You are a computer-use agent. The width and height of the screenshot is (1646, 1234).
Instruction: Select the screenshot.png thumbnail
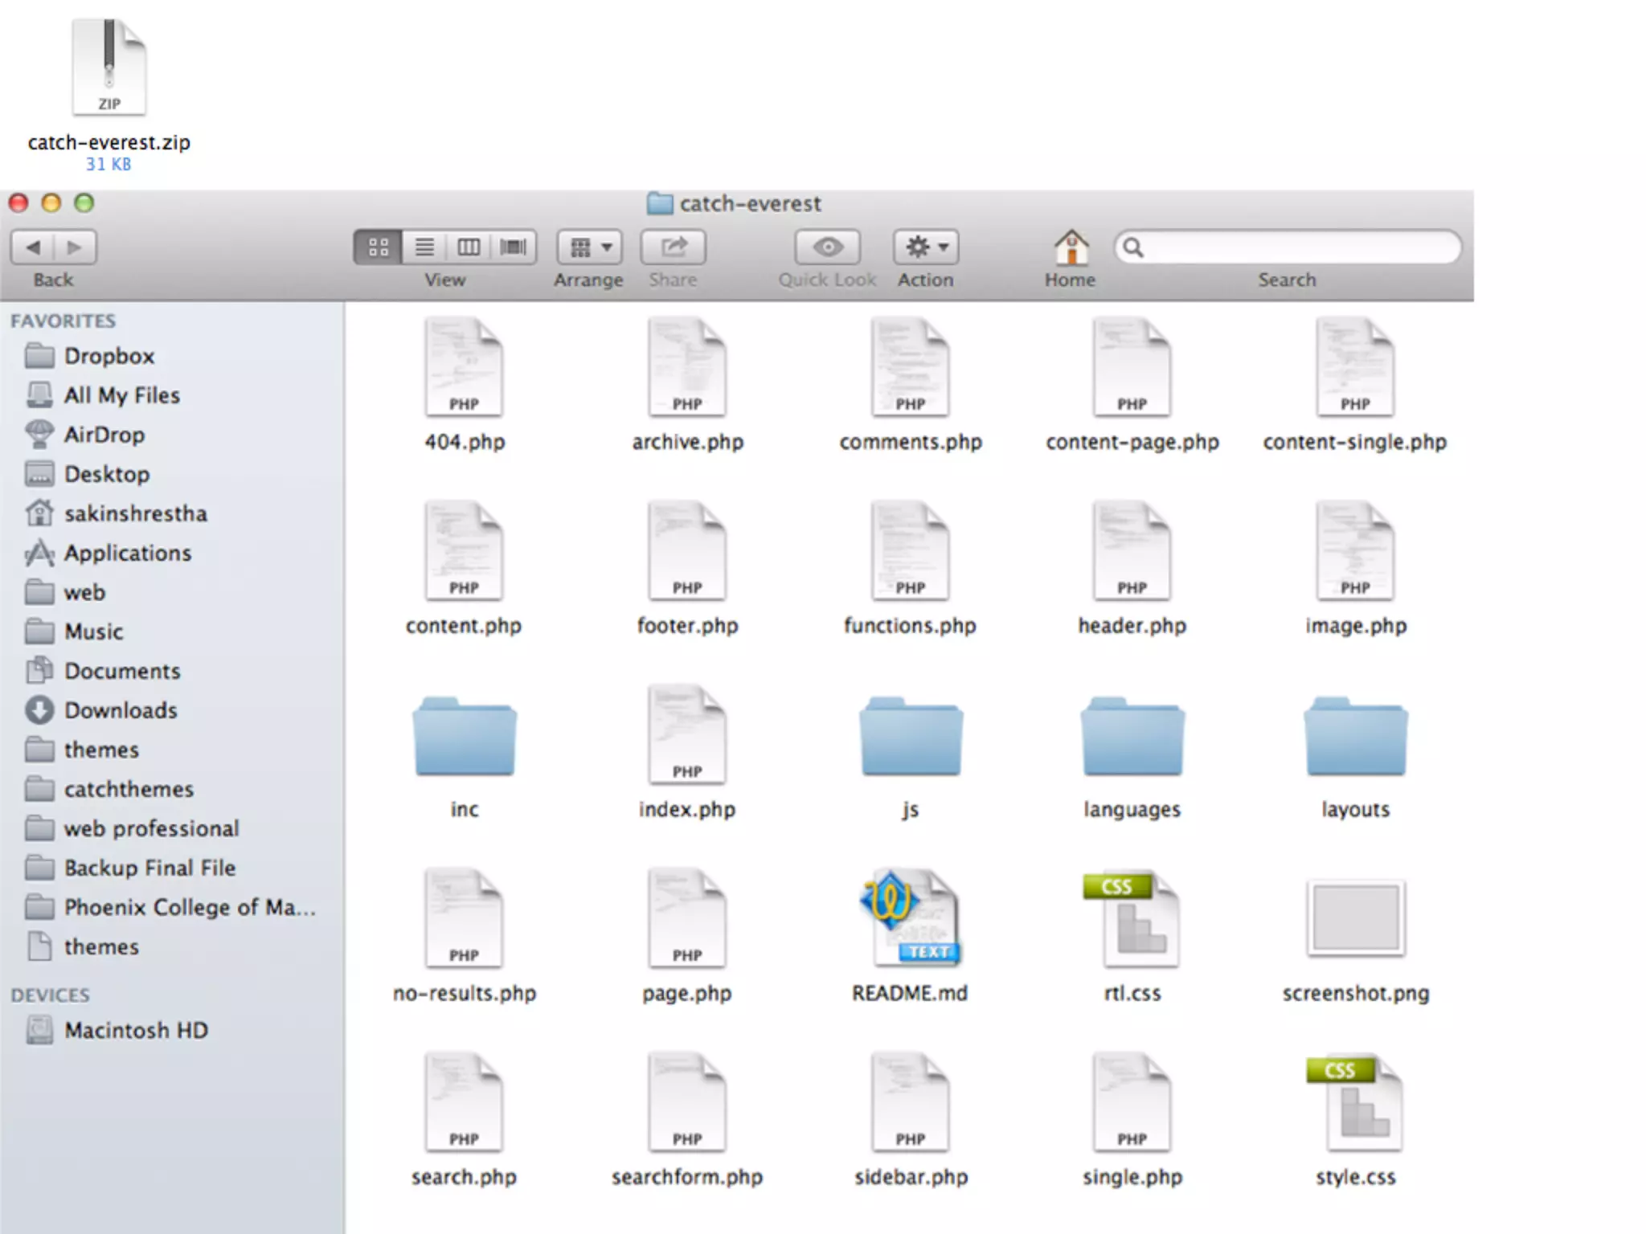point(1356,917)
